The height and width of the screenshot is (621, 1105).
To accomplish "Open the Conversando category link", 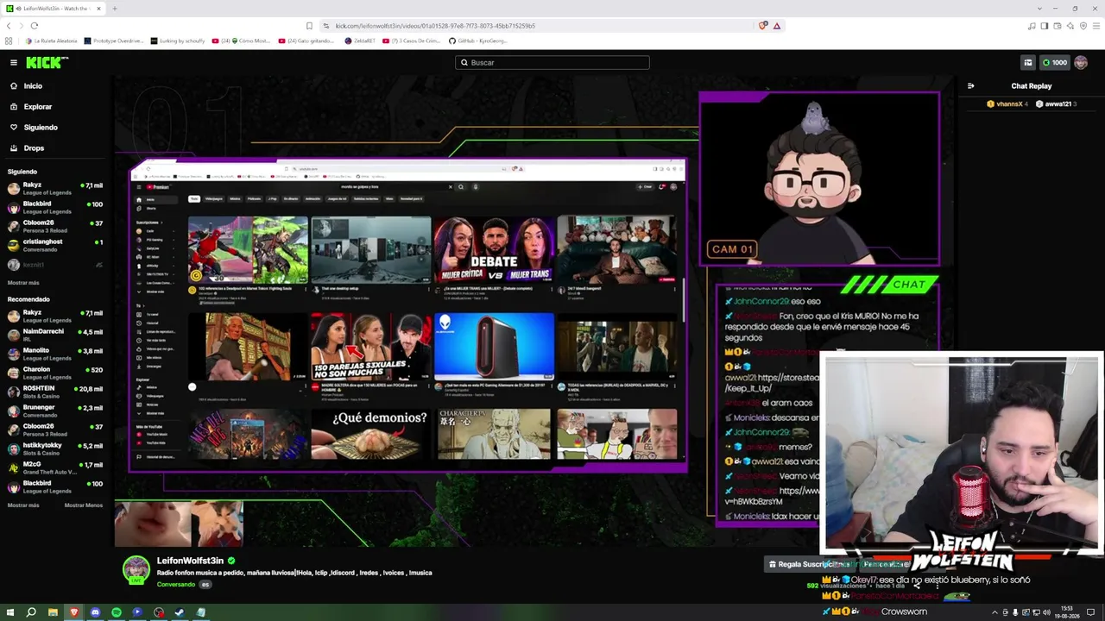I will [x=176, y=585].
